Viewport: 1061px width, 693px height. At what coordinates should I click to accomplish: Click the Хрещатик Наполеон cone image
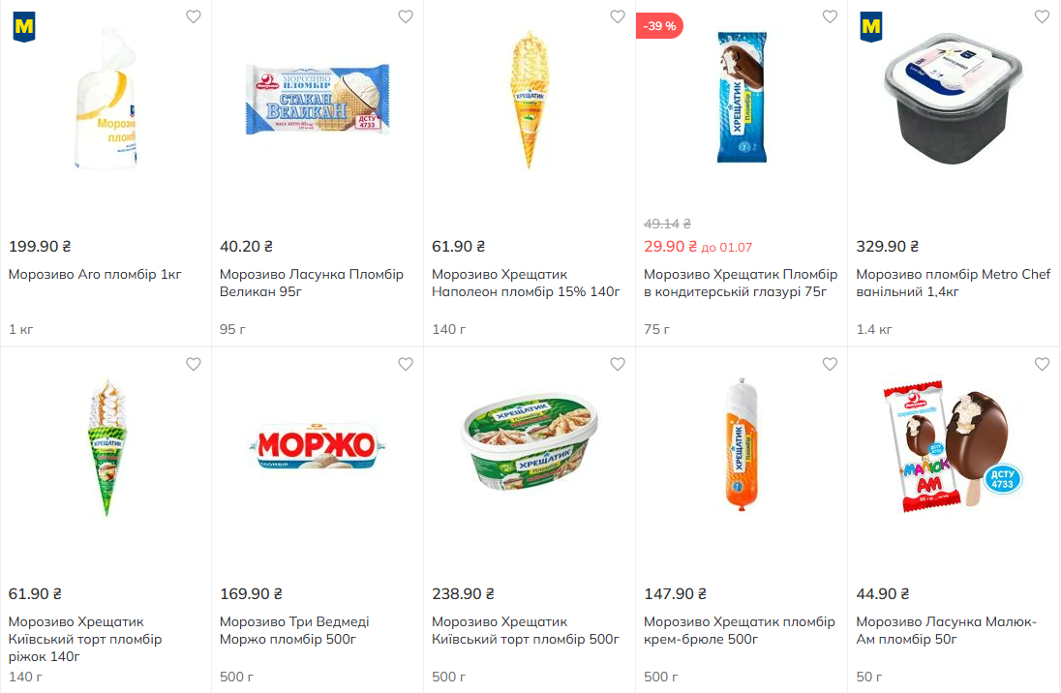pyautogui.click(x=529, y=99)
